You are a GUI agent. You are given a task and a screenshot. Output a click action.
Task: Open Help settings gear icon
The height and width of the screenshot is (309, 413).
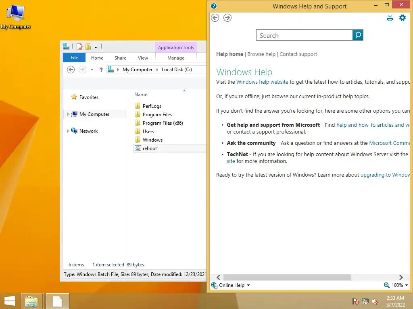tap(402, 18)
